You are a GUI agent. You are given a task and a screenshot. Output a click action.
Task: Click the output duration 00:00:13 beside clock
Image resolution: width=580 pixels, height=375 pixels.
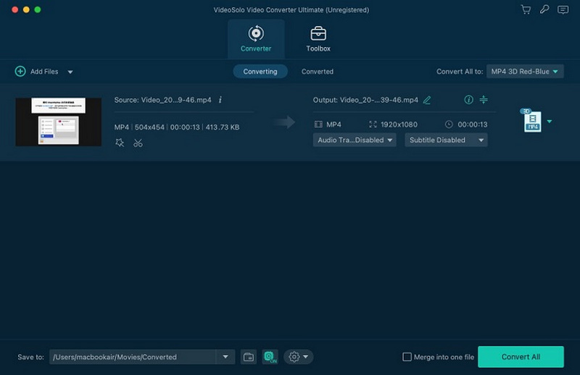(473, 125)
